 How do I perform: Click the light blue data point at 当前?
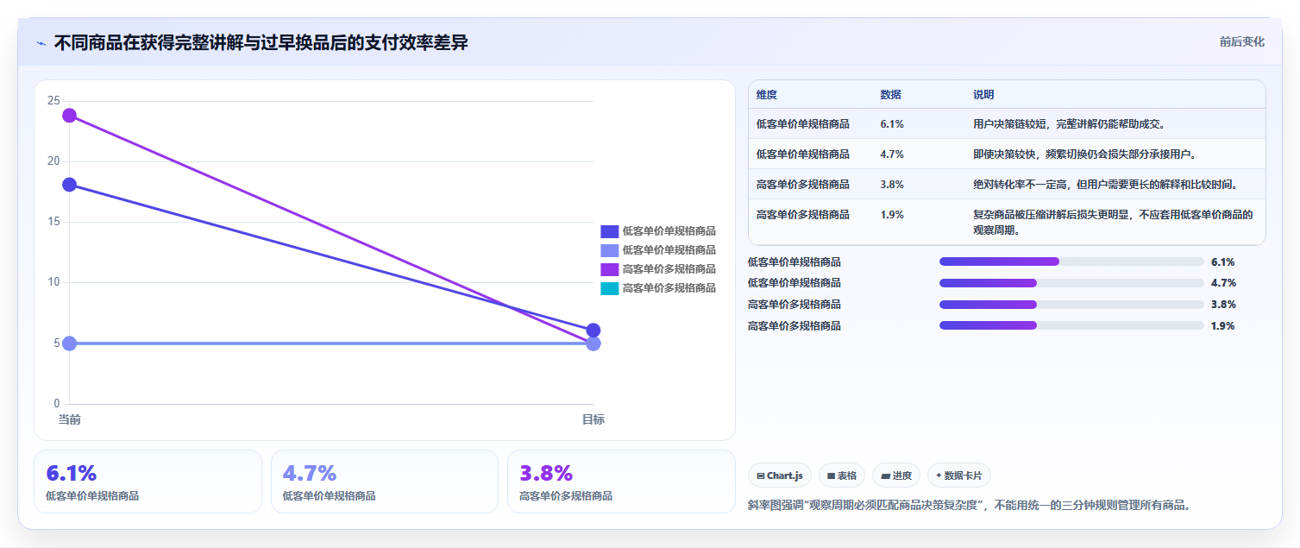pos(70,343)
